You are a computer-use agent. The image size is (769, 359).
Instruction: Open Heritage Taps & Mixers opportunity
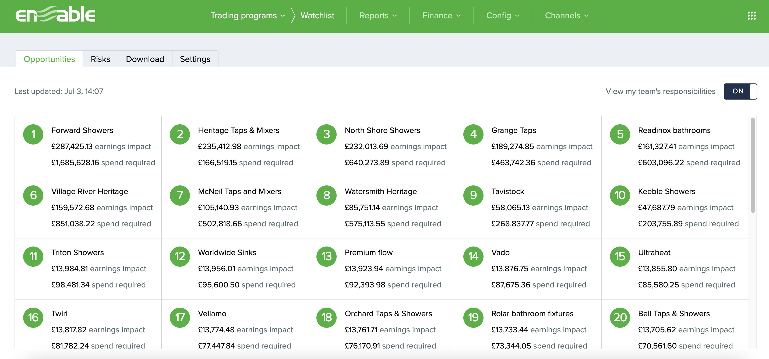click(x=235, y=147)
